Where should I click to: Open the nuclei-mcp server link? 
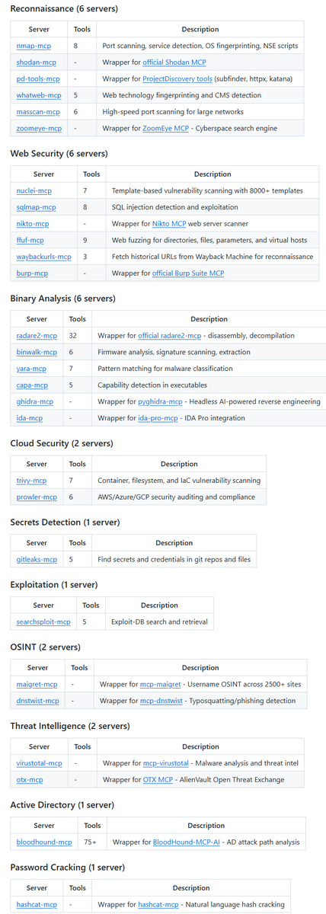pos(34,190)
